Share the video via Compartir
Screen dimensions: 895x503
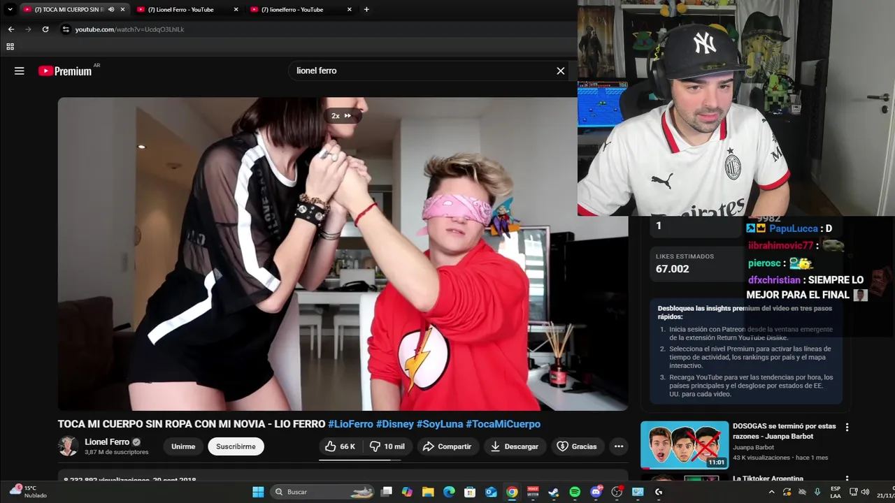pyautogui.click(x=447, y=446)
